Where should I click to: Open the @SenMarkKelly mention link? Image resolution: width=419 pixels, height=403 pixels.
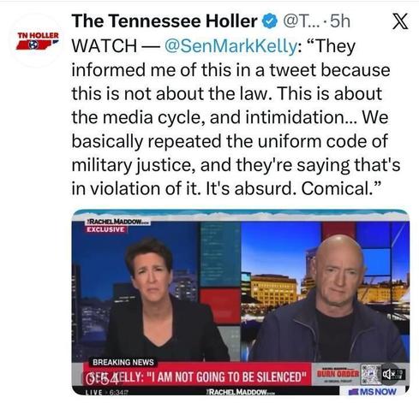coord(230,46)
